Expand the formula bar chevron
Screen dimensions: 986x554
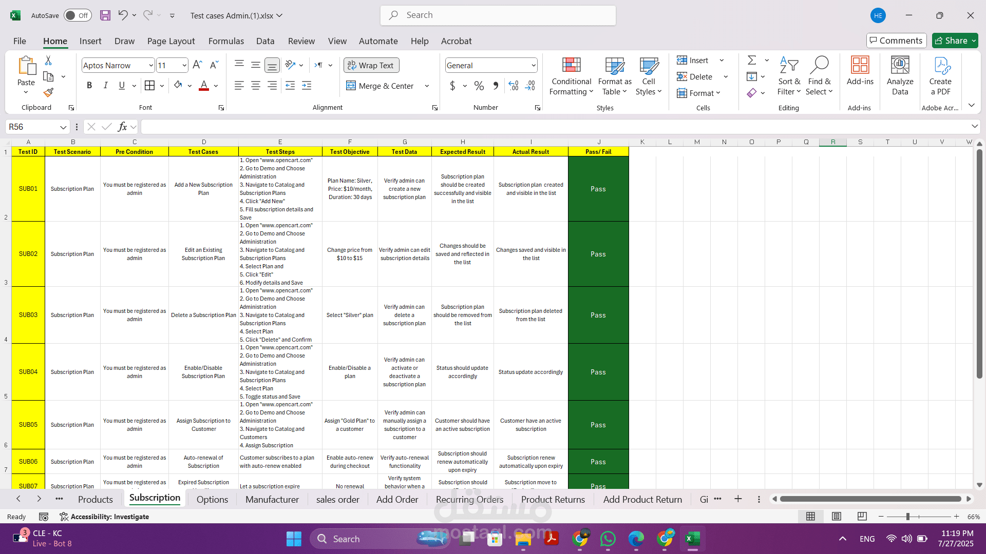click(x=974, y=127)
